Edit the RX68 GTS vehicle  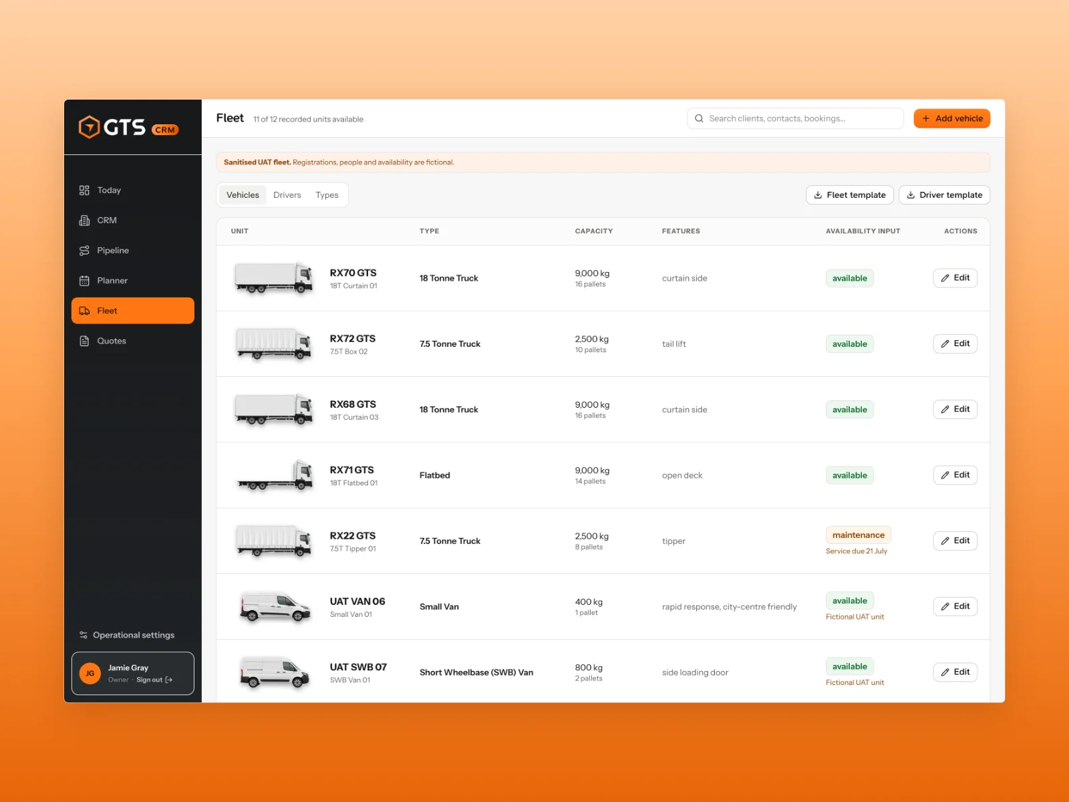955,409
